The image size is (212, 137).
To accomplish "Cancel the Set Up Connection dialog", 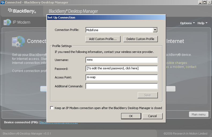I will (152, 116).
